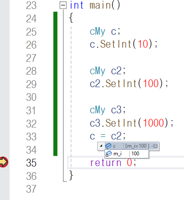
Task: Click line number 24
Action: click(31, 18)
